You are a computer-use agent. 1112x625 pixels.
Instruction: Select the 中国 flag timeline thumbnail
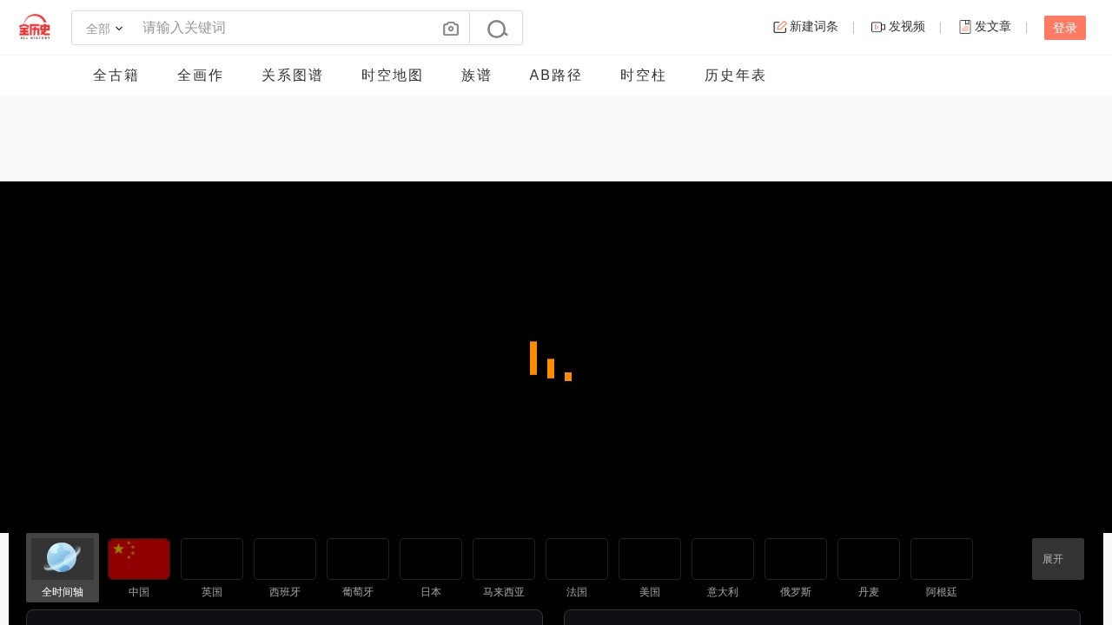point(138,558)
